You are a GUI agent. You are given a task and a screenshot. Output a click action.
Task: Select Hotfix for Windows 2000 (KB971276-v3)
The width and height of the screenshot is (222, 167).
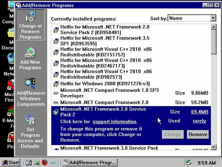tap(131, 83)
